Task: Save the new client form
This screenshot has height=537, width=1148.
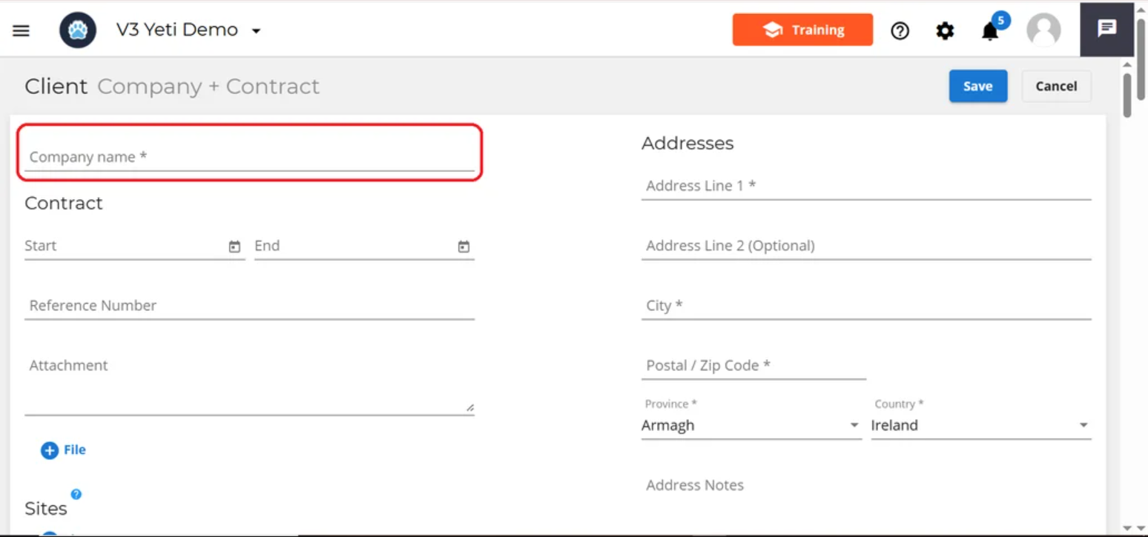Action: point(977,86)
